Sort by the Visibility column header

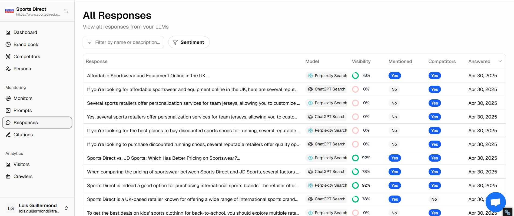[361, 61]
